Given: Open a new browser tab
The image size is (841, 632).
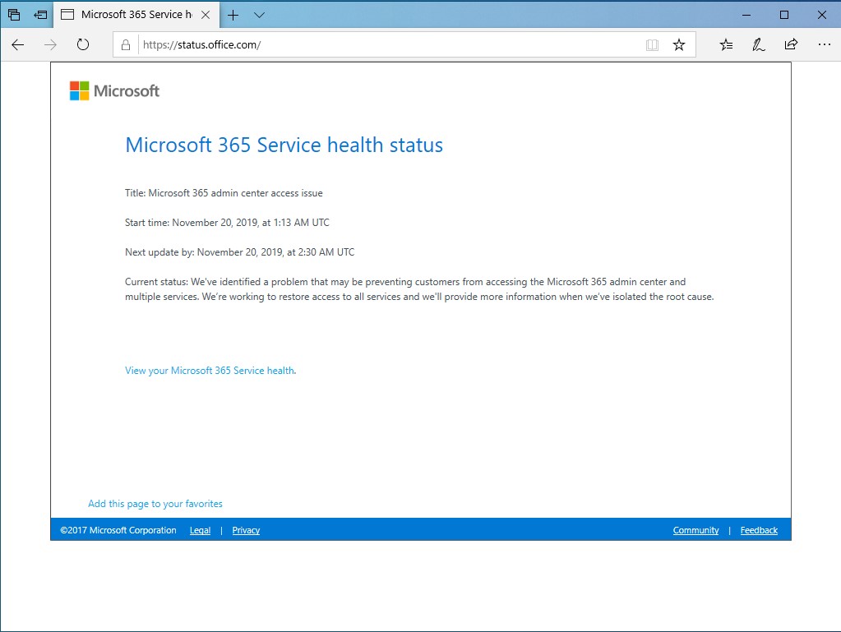Looking at the screenshot, I should pyautogui.click(x=233, y=14).
